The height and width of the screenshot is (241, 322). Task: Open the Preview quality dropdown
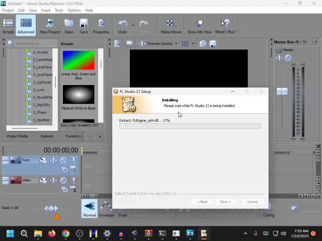(176, 44)
